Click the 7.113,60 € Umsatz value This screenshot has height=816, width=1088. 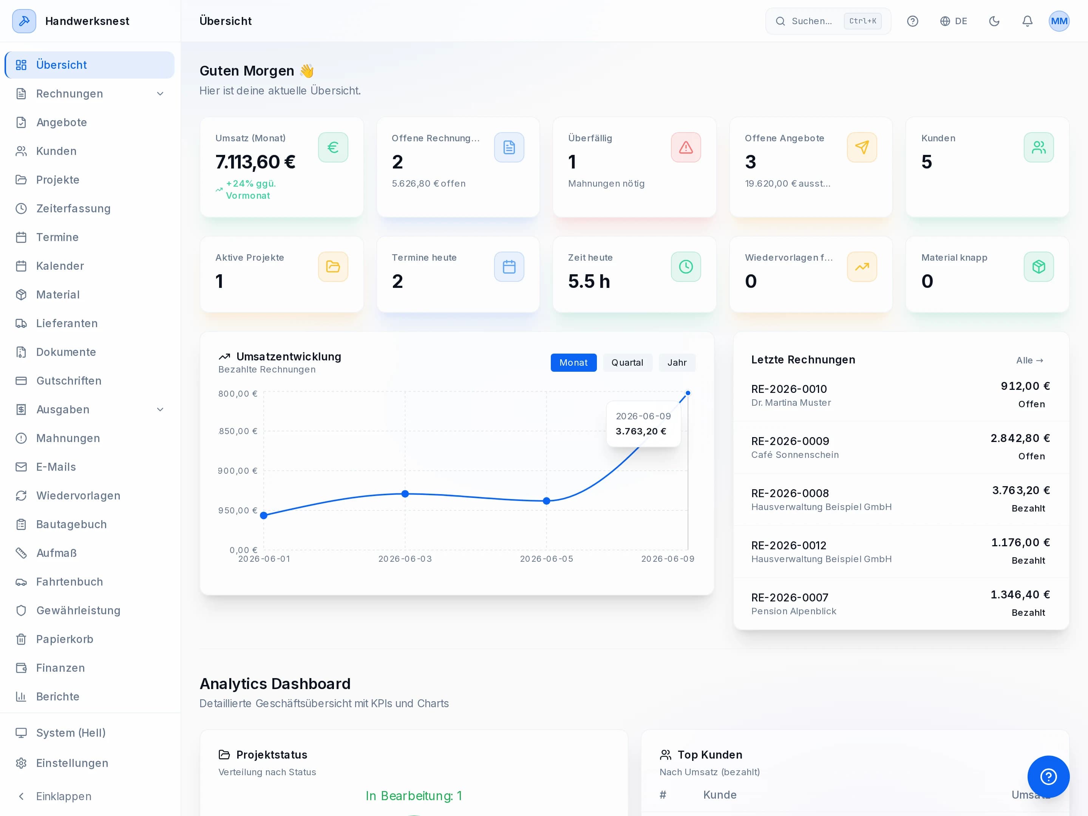click(255, 162)
